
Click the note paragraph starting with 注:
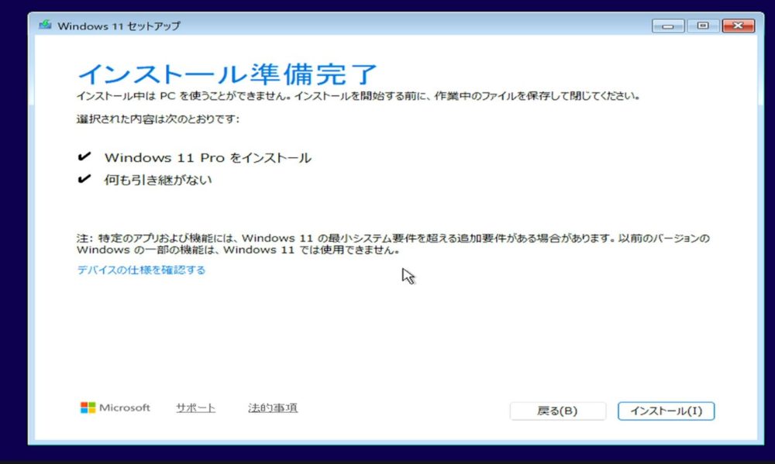(x=393, y=244)
